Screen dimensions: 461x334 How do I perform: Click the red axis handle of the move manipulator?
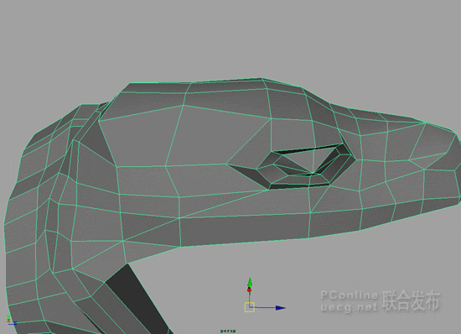point(249,290)
